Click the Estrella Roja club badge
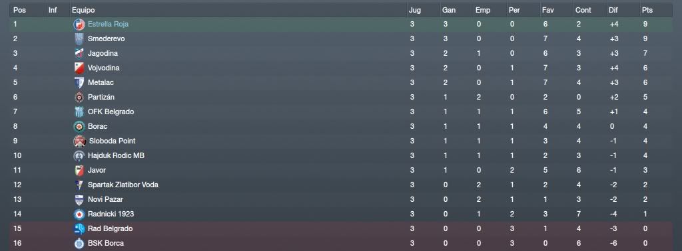 coord(79,25)
